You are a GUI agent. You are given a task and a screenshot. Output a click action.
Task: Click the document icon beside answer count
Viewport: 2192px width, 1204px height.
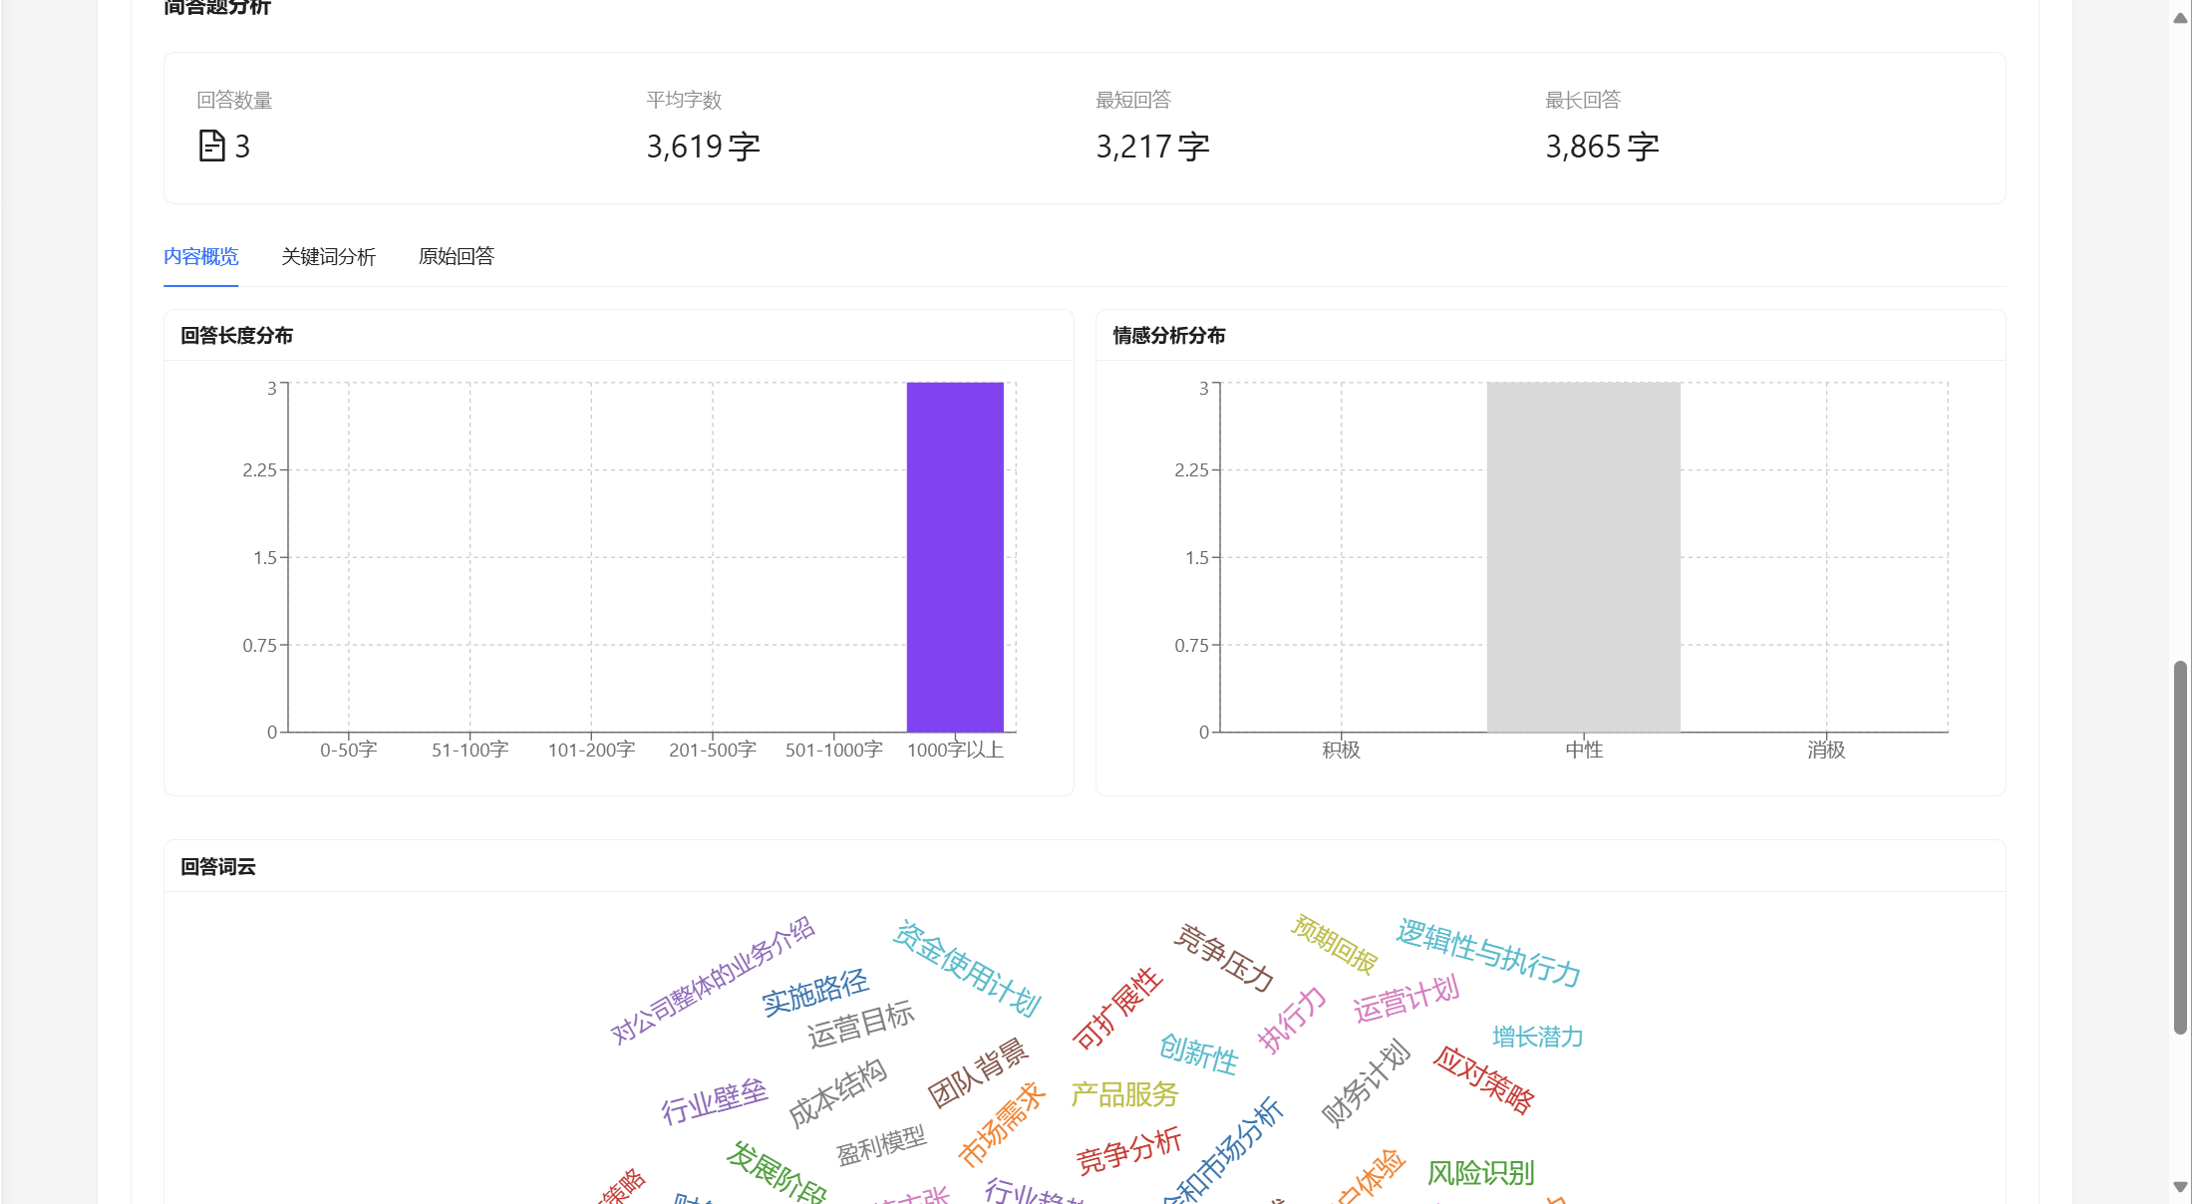pos(211,147)
